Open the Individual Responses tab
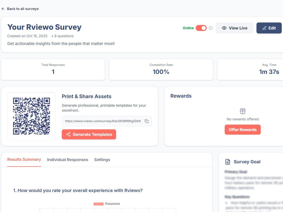 (68, 160)
